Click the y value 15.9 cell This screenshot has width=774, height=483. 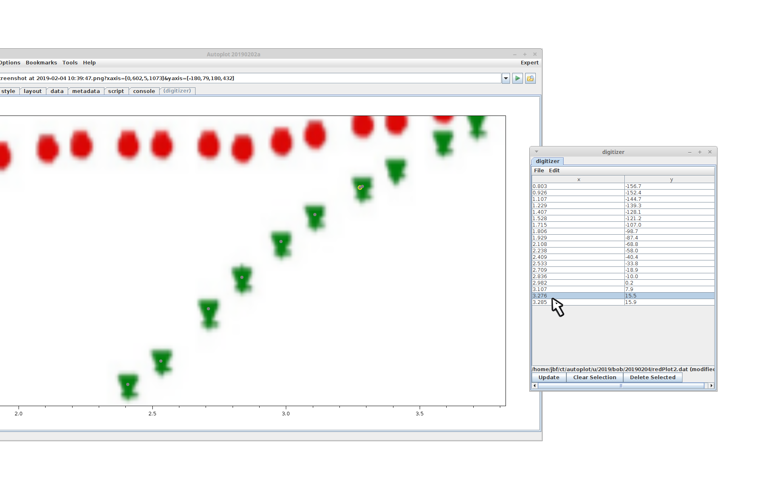click(x=670, y=302)
